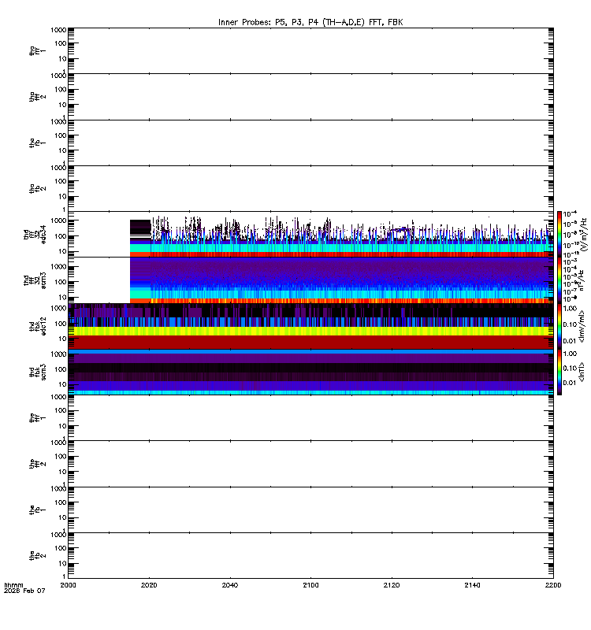Click the "thd fbk edc12" axis label
Screen dimensions: 591x630
pyautogui.click(x=38, y=326)
